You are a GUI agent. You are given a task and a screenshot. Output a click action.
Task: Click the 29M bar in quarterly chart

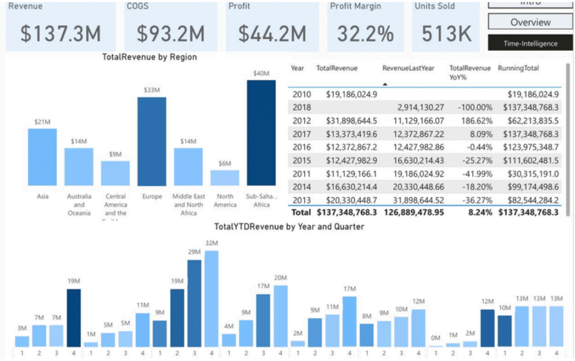point(194,303)
